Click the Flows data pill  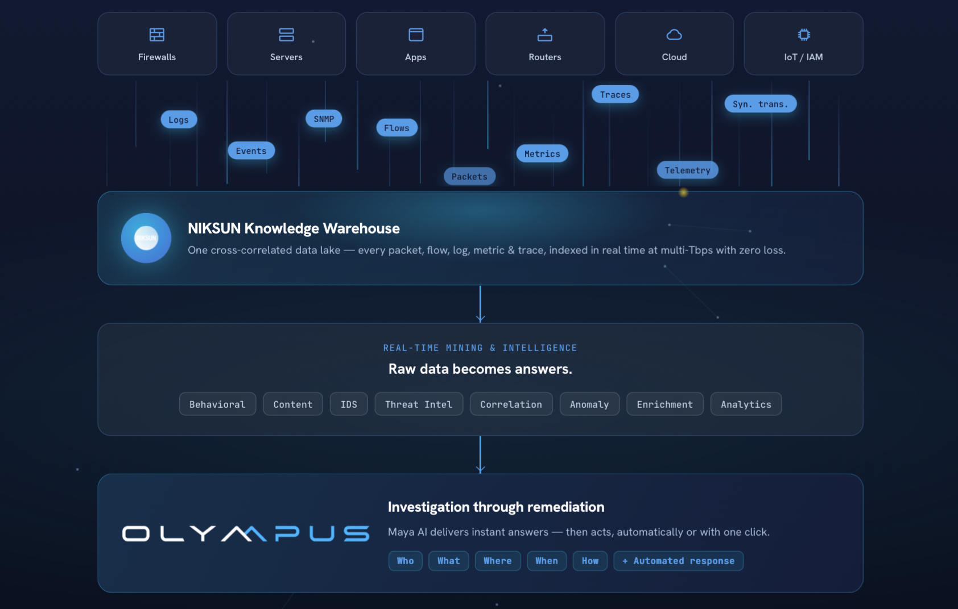[397, 128]
